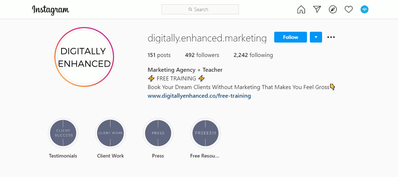
Task: Focus the Search input field
Action: click(x=200, y=9)
